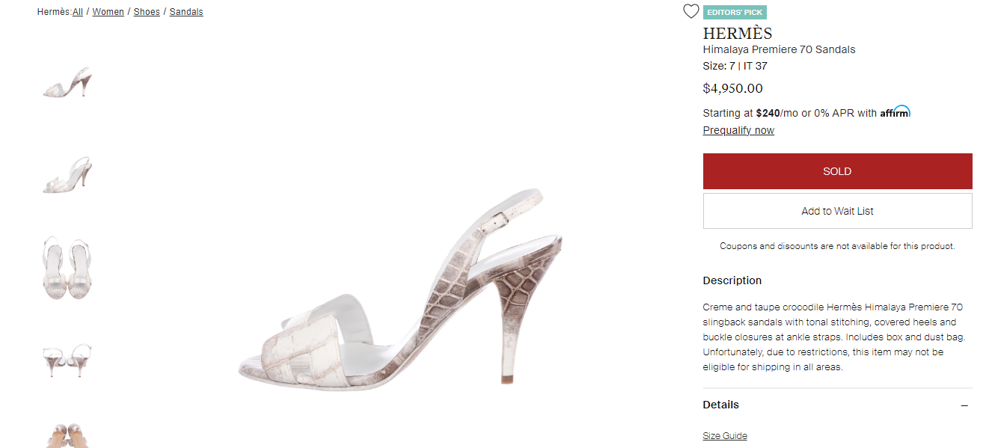Click the Prequalify now link
The width and height of the screenshot is (995, 448).
tap(738, 130)
